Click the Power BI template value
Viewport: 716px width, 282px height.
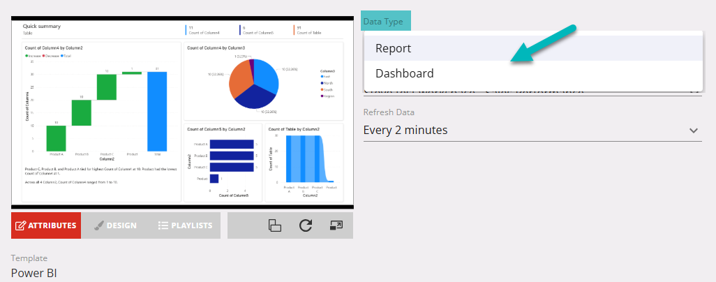pyautogui.click(x=33, y=274)
